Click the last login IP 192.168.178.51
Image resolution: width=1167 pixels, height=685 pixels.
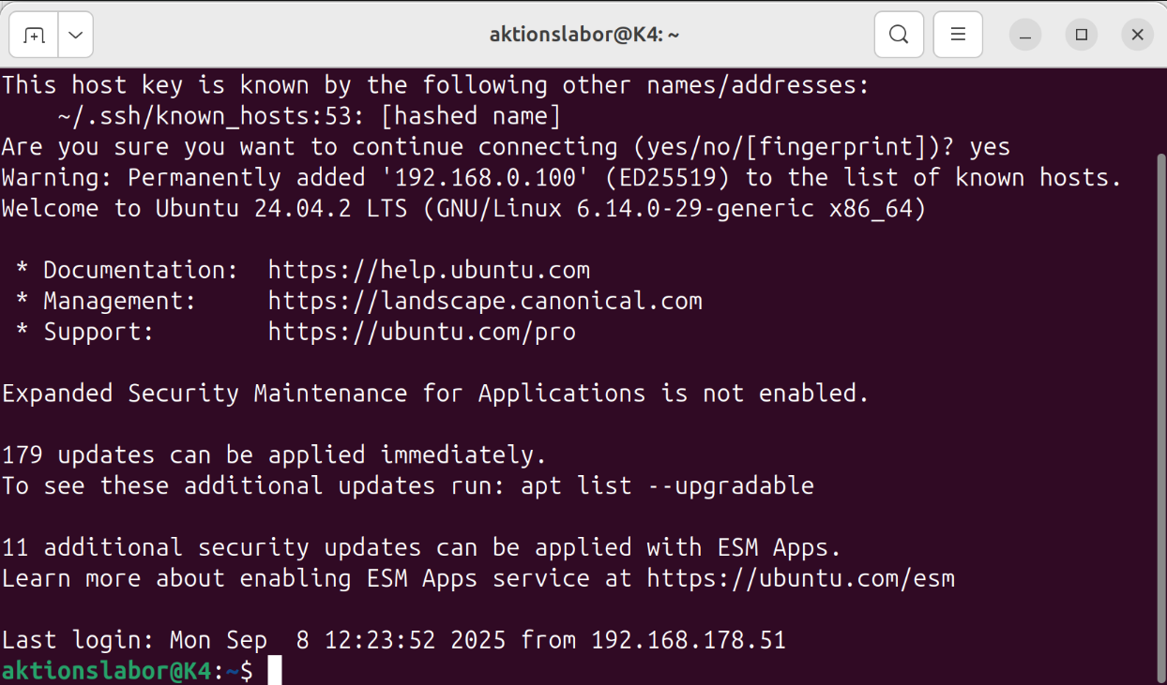pos(688,641)
